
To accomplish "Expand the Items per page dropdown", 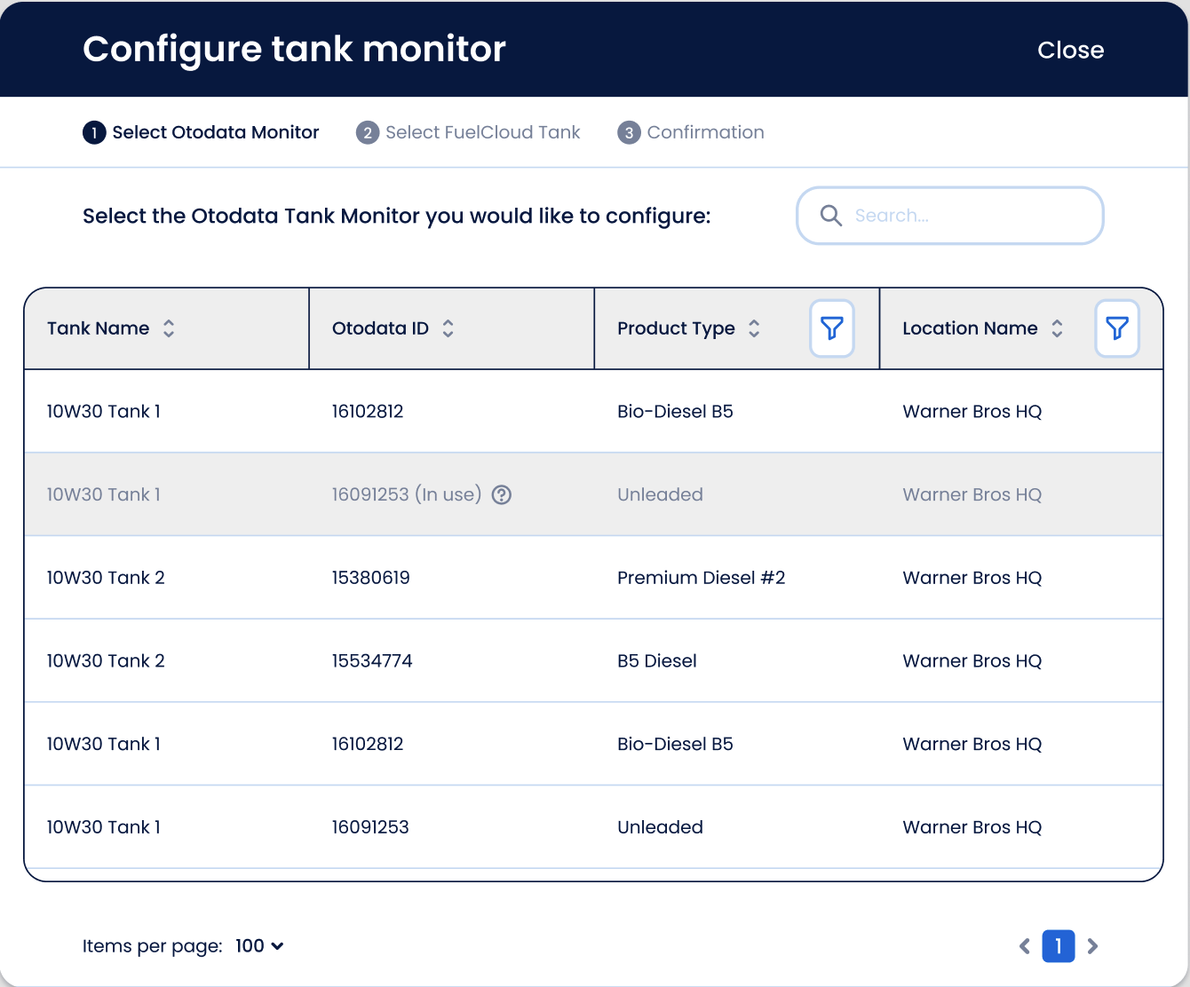I will point(259,946).
